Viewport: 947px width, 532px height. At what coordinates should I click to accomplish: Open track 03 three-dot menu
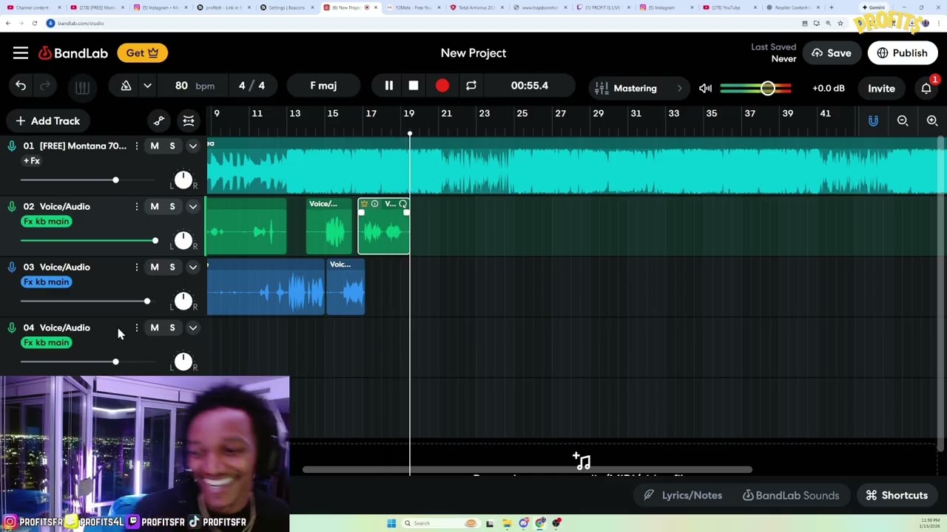[x=137, y=267]
